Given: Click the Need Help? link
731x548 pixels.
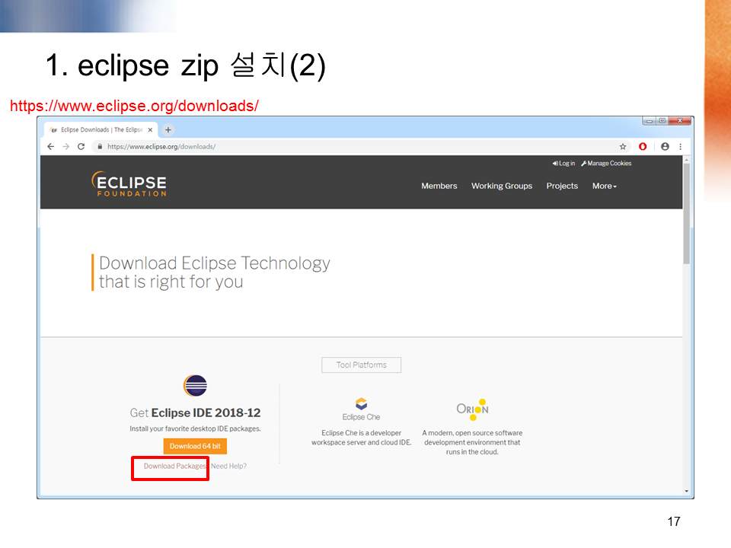Looking at the screenshot, I should click(228, 466).
